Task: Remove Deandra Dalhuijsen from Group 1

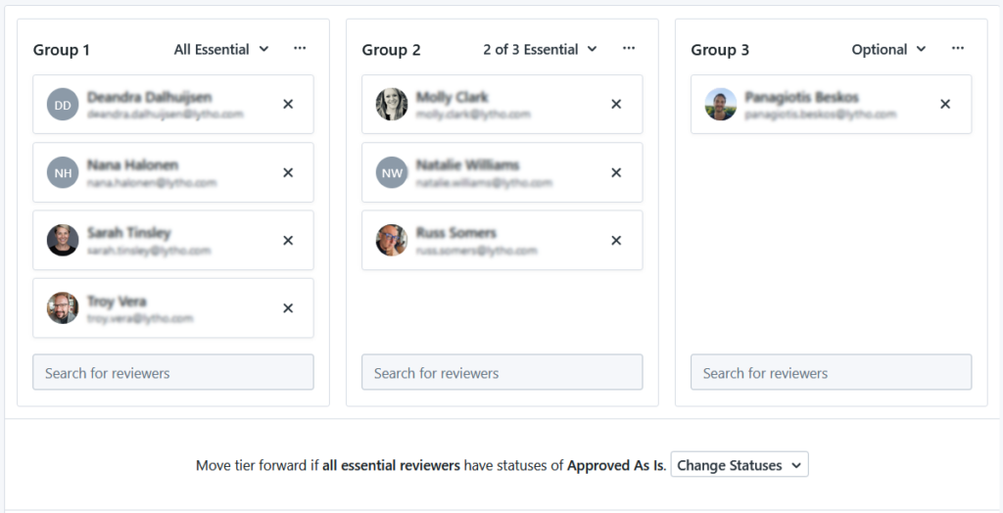Action: [x=288, y=104]
